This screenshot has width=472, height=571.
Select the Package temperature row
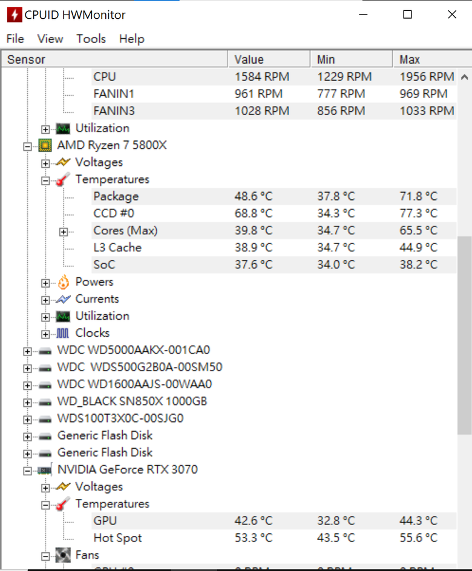pyautogui.click(x=274, y=196)
